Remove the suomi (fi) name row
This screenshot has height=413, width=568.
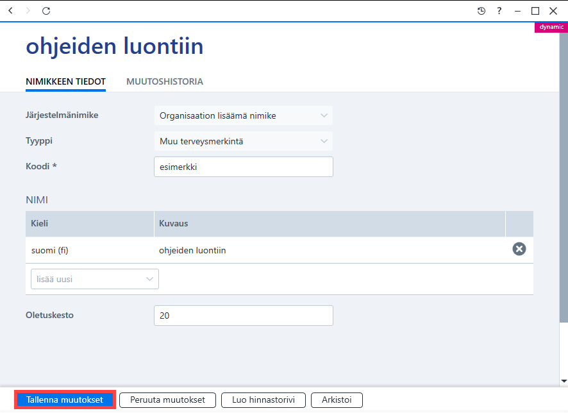(x=519, y=249)
